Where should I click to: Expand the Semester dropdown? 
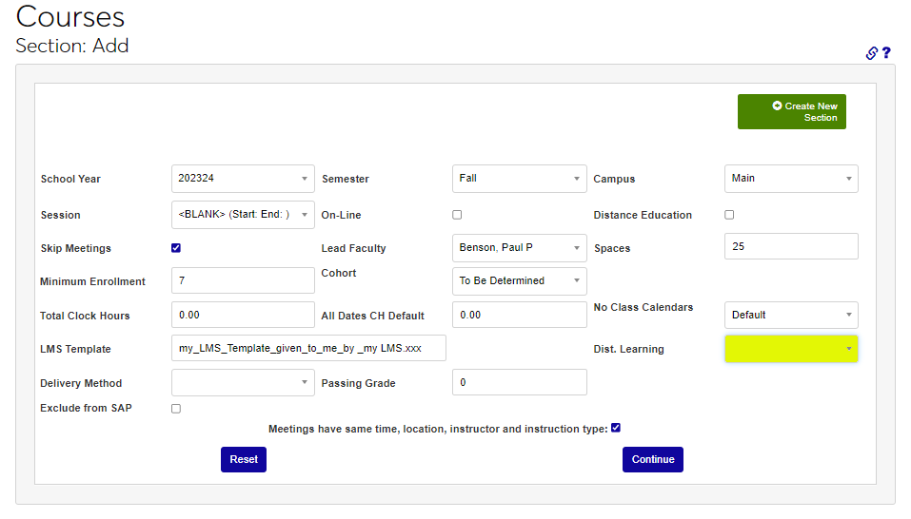point(519,179)
